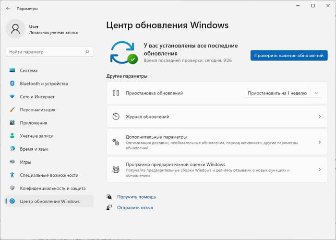This screenshot has height=240, width=336.
Task: Open the Система settings section
Action: coord(49,71)
